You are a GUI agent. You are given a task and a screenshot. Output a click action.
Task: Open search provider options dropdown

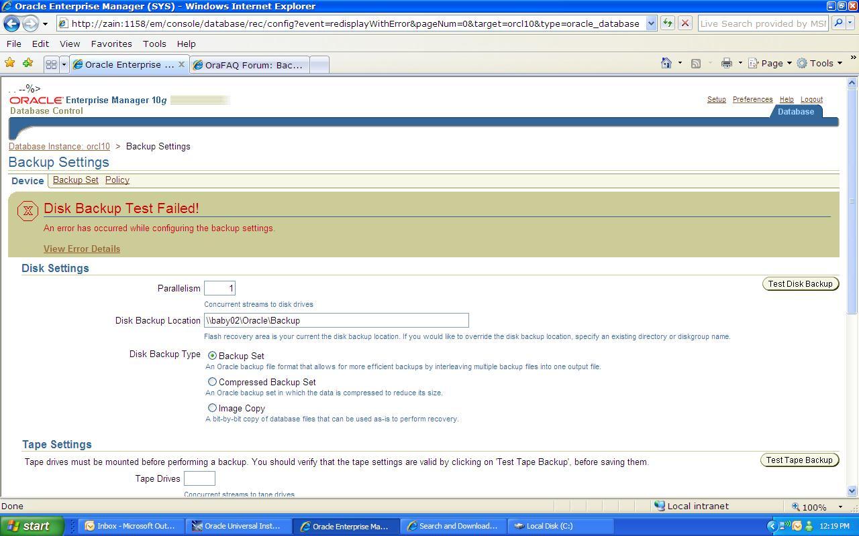[x=850, y=23]
